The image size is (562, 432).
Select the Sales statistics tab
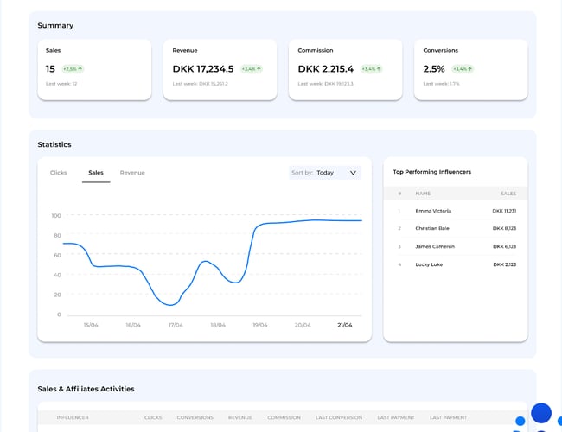96,173
